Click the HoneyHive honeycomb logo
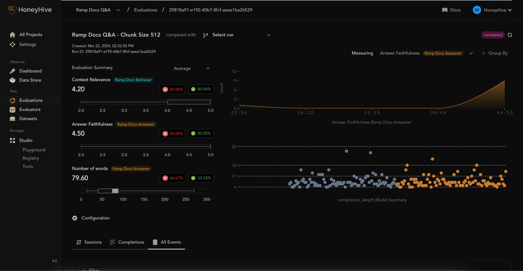 pos(12,10)
